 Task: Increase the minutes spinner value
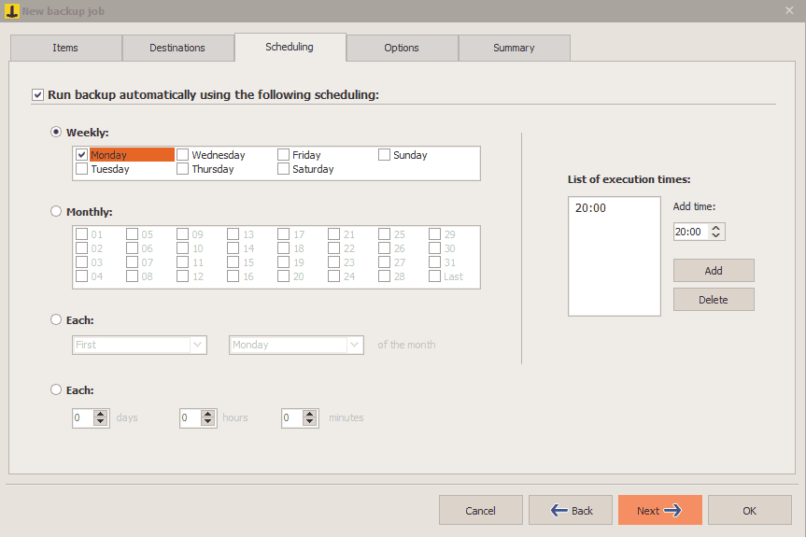tap(309, 414)
